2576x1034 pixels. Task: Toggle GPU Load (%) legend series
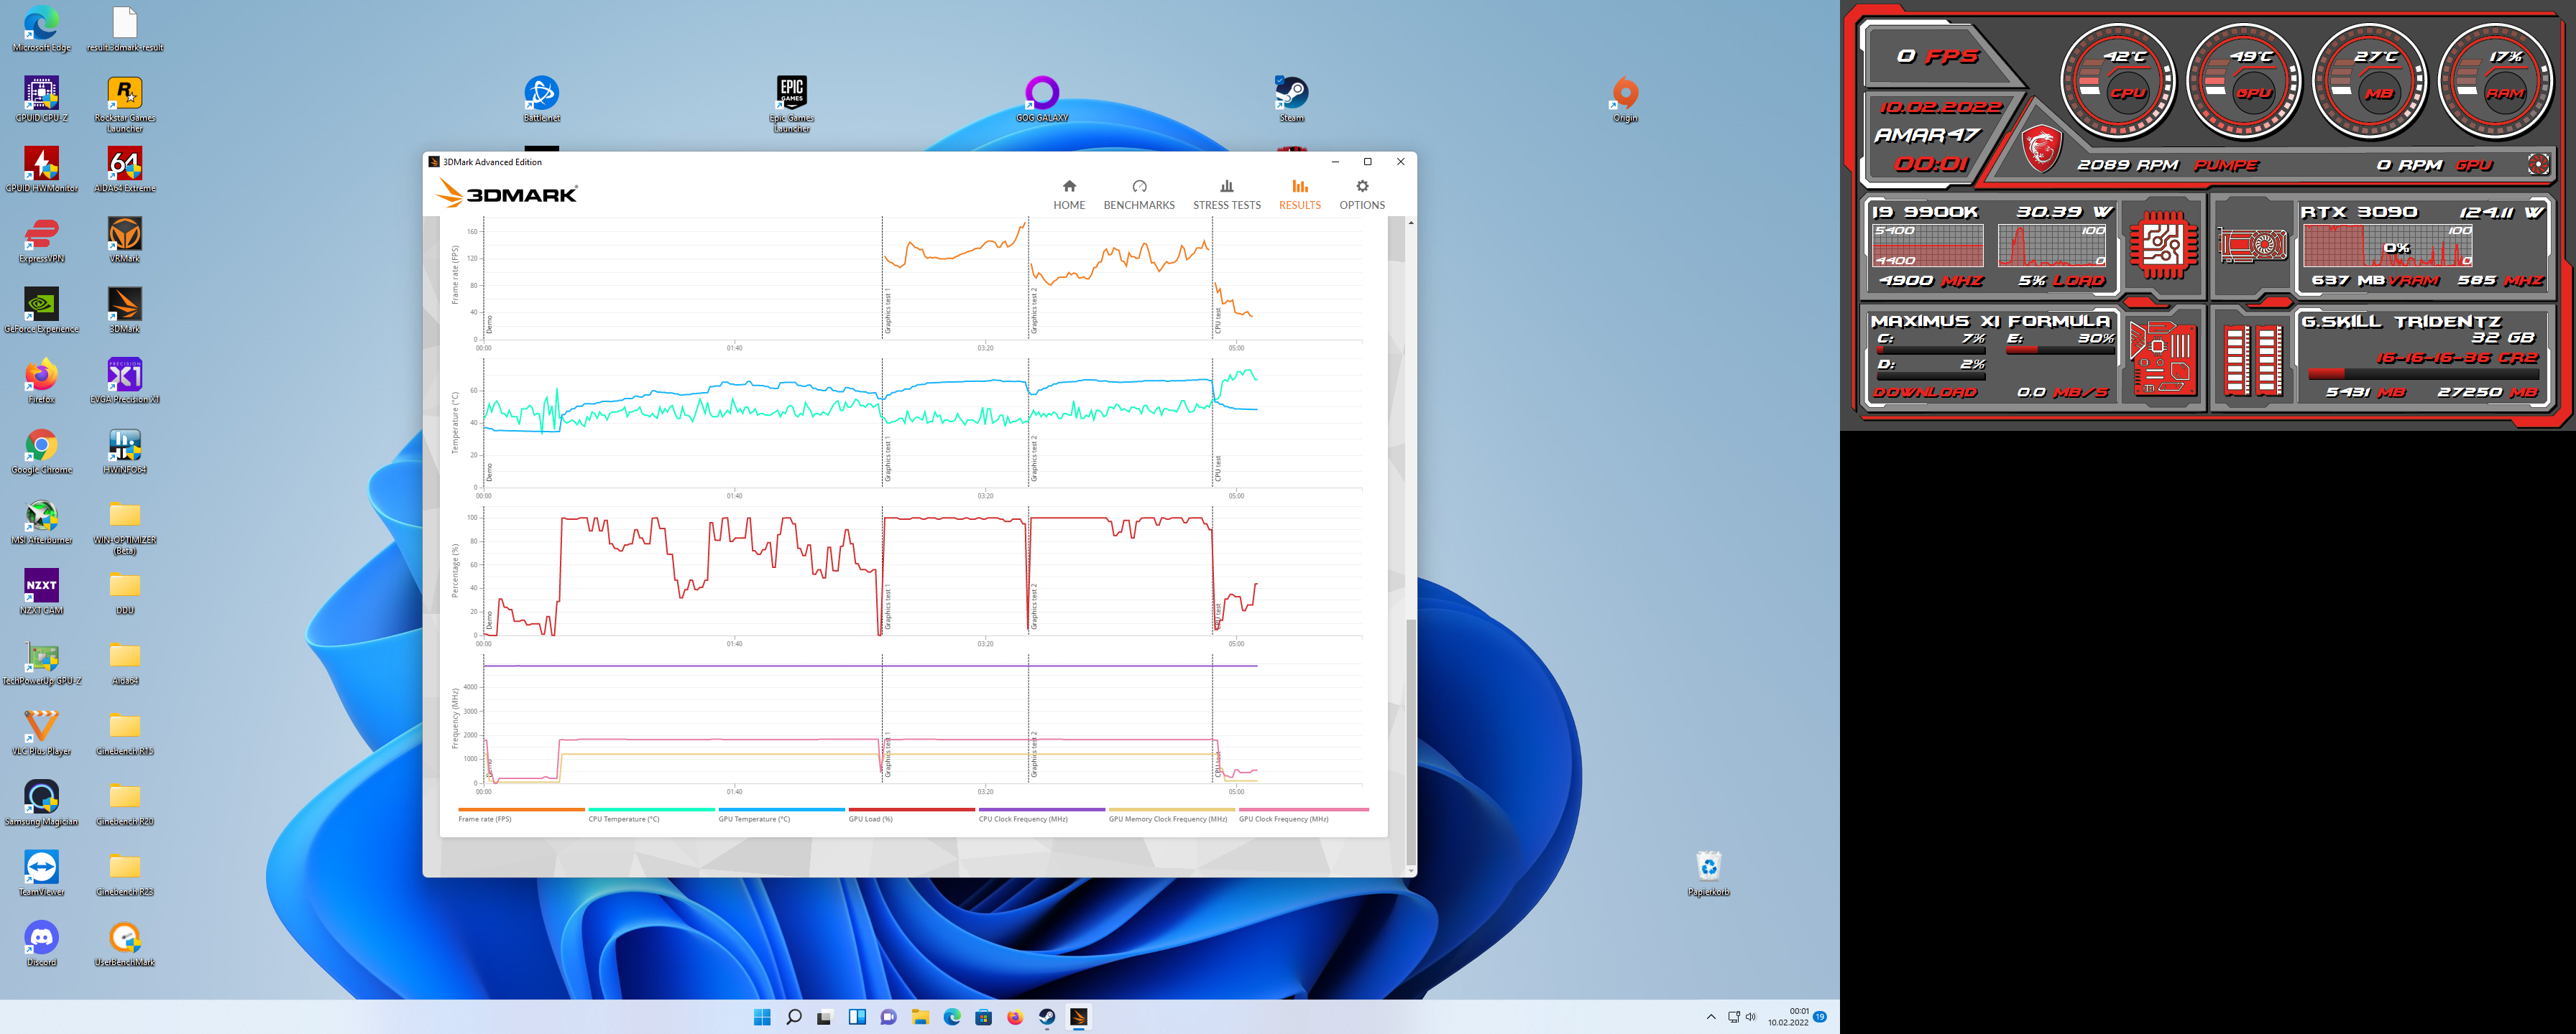870,818
